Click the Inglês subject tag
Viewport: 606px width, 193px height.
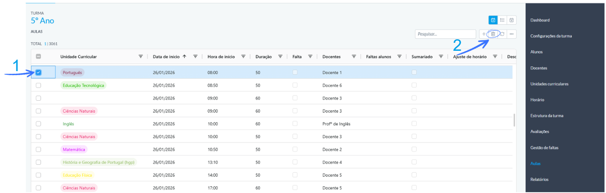click(68, 124)
